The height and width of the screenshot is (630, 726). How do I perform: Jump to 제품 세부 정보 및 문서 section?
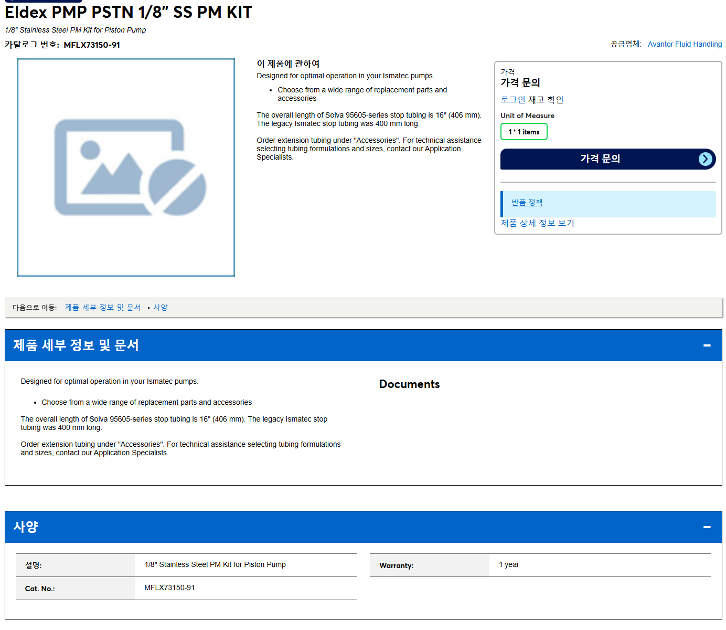103,308
